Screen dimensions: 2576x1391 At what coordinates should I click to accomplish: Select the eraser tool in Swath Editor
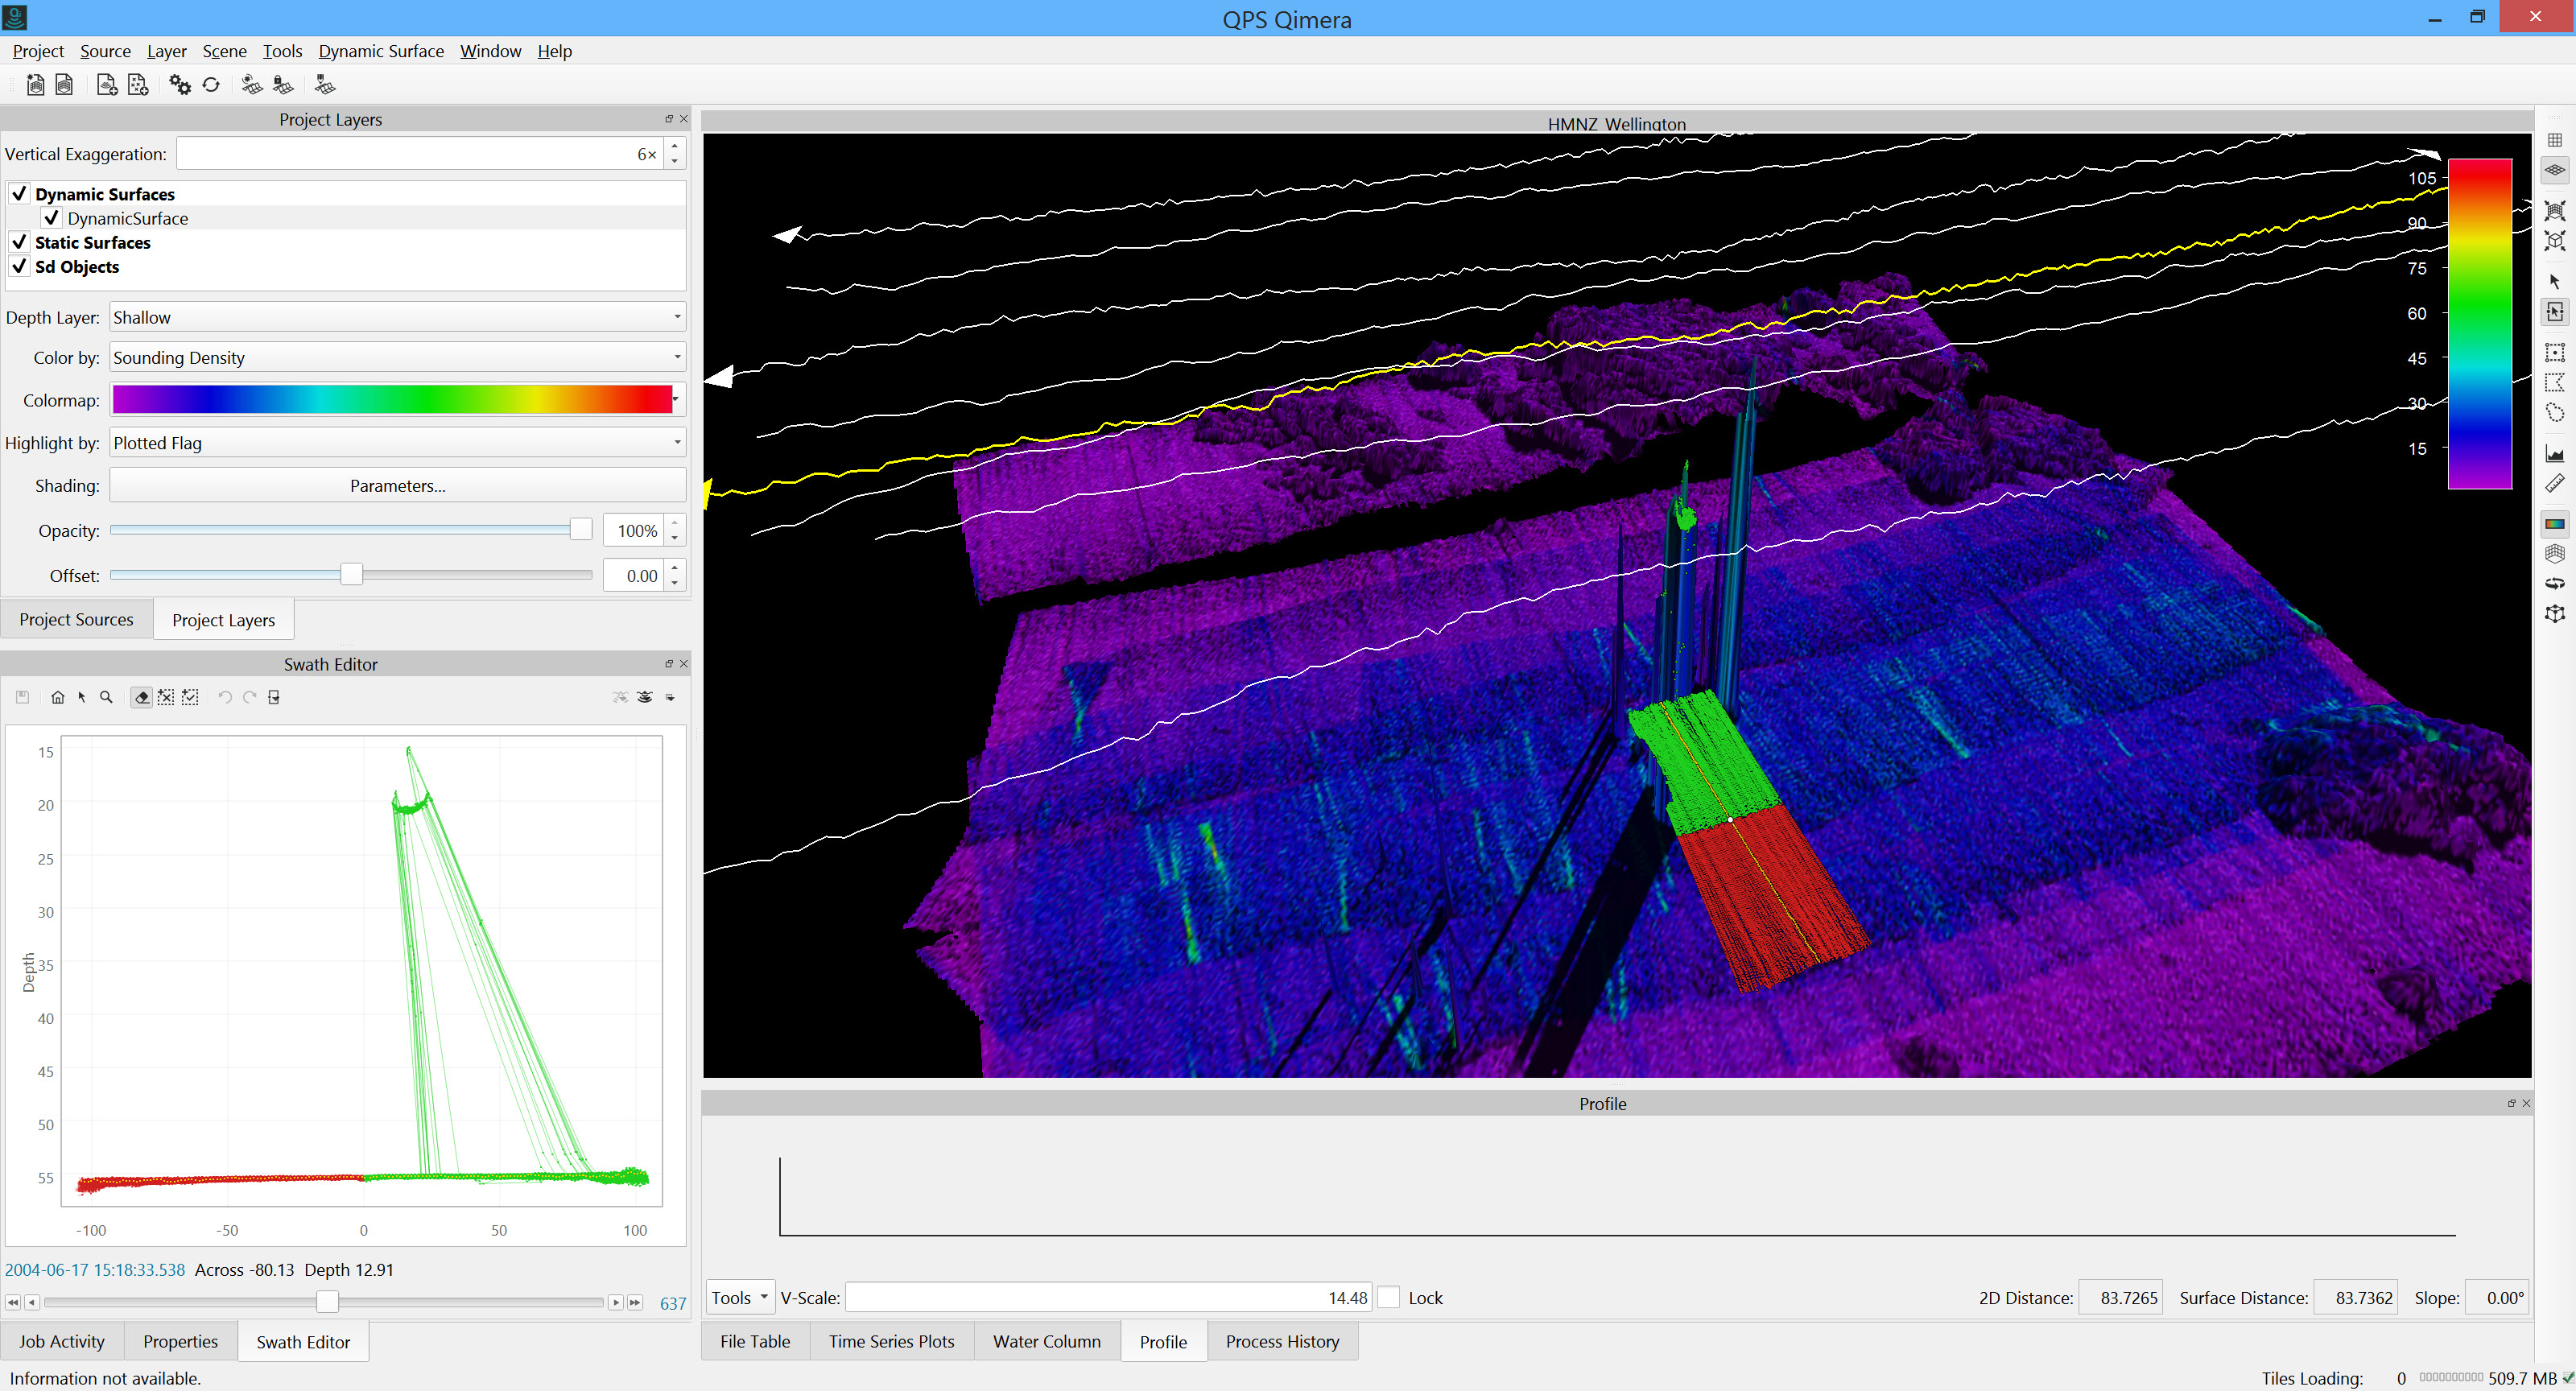[141, 697]
